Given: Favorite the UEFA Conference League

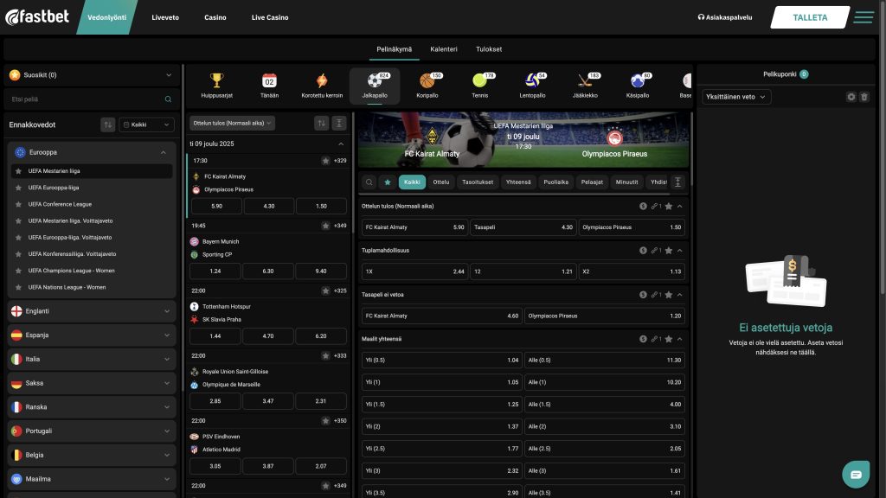Looking at the screenshot, I should (19, 204).
